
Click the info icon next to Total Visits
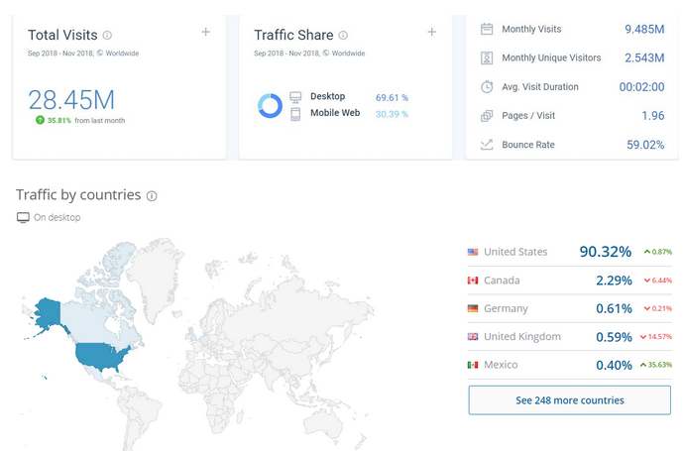click(107, 35)
